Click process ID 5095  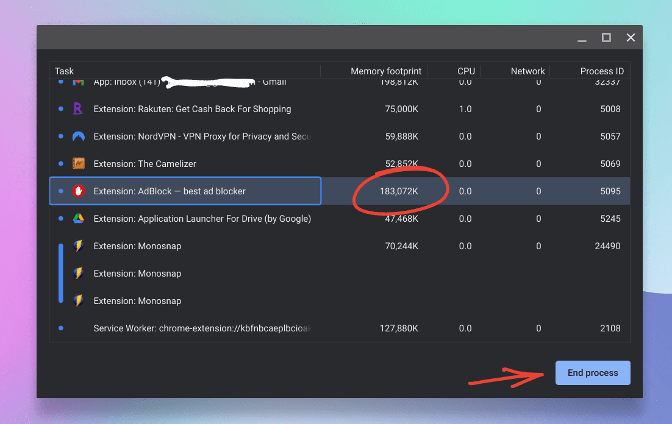[610, 191]
